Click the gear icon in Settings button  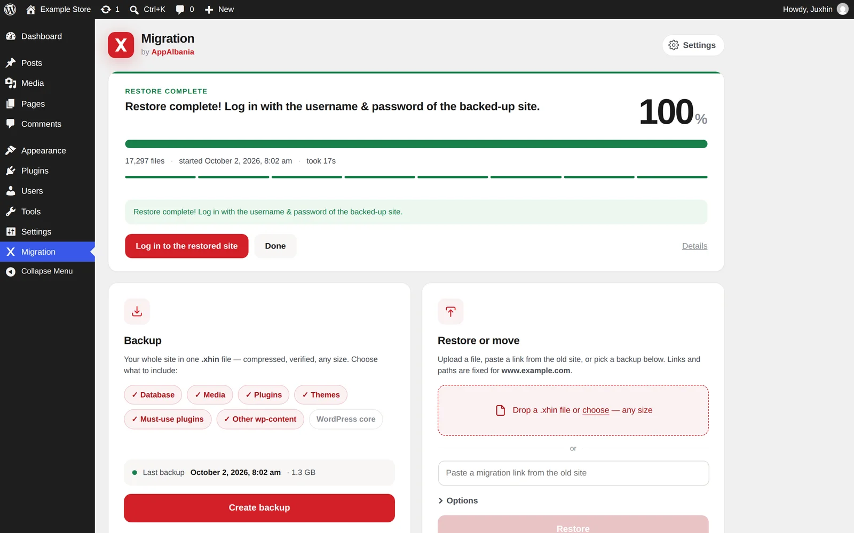coord(674,45)
